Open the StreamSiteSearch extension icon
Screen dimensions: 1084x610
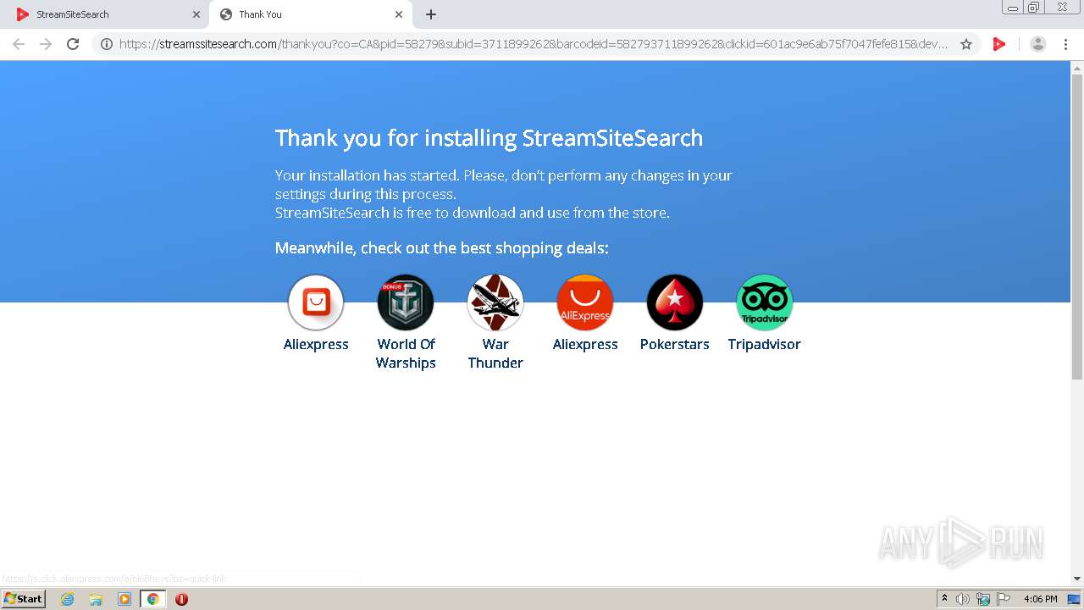point(999,44)
